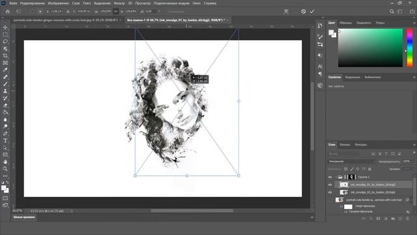Switch to the Коррекция tab

352,77
